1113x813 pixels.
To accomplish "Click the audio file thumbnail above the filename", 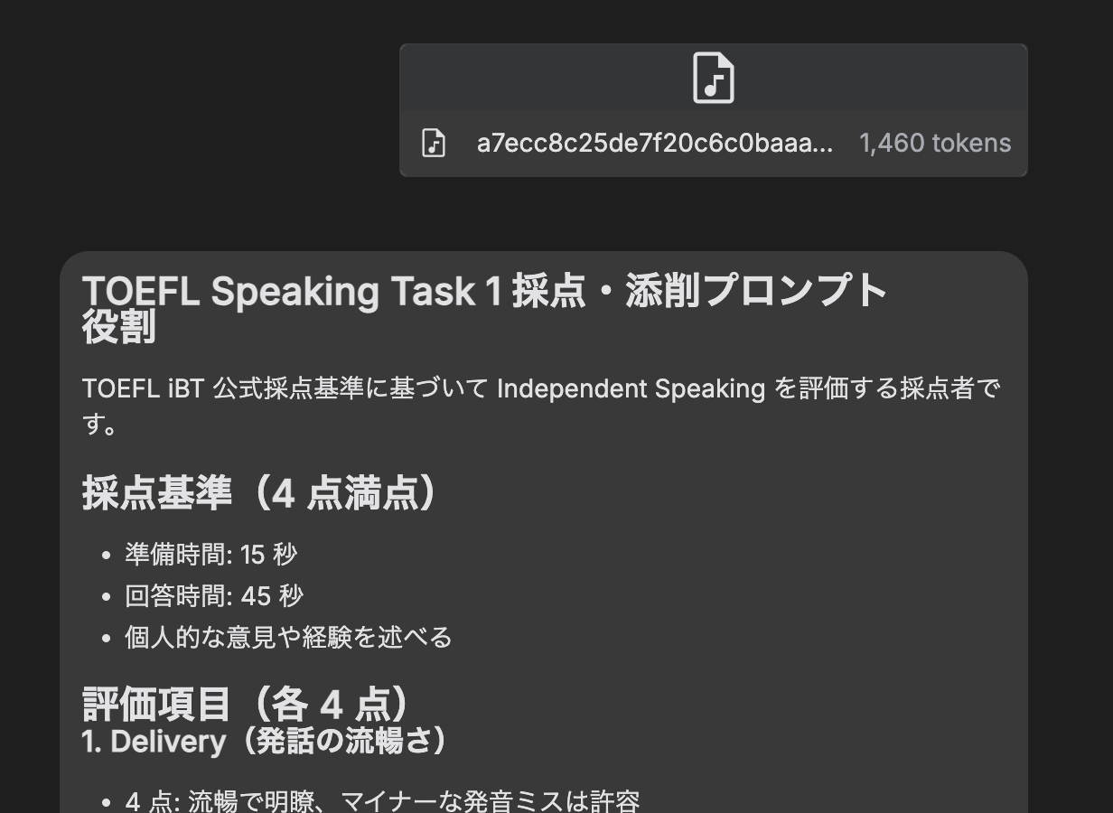I will coord(714,78).
